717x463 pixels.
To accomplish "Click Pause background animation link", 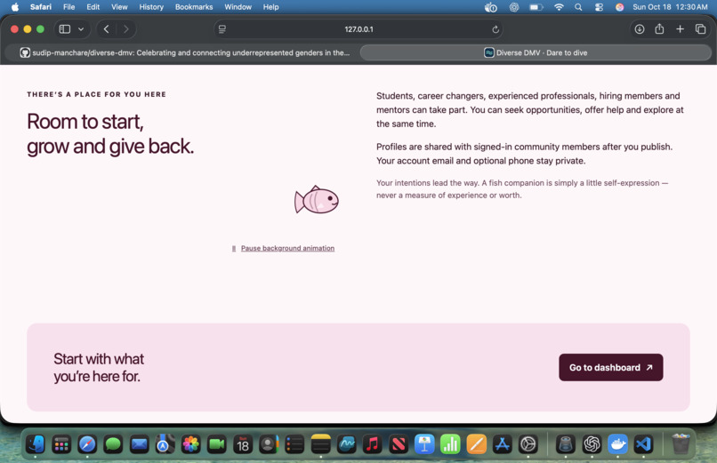I will 287,249.
